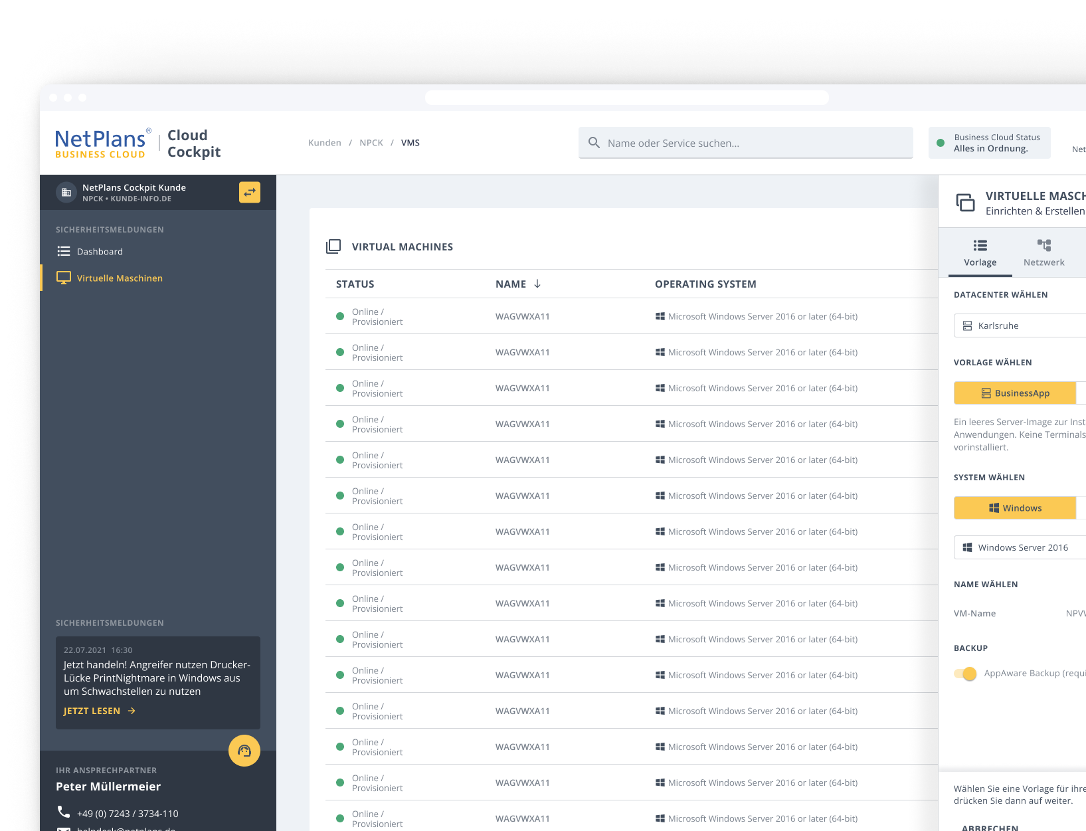Click the Virtual Machines heading icon
The width and height of the screenshot is (1086, 831).
(x=333, y=246)
